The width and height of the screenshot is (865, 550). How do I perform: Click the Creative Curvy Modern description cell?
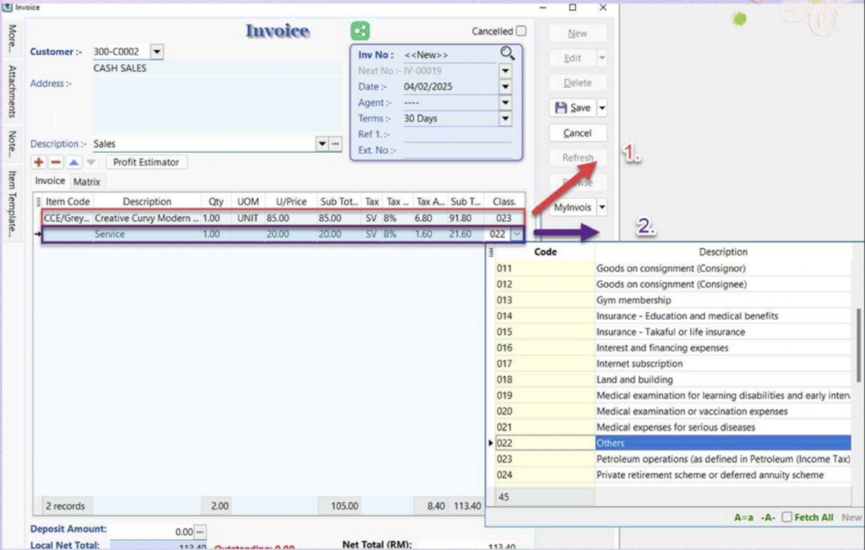tap(146, 218)
